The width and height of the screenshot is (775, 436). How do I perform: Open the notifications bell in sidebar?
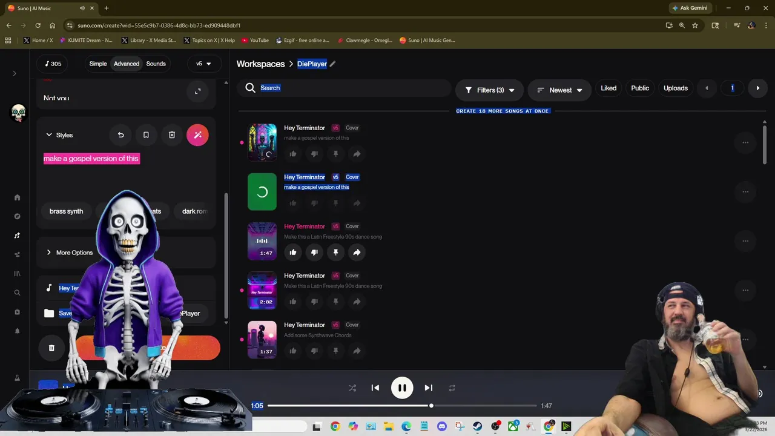[x=17, y=331]
